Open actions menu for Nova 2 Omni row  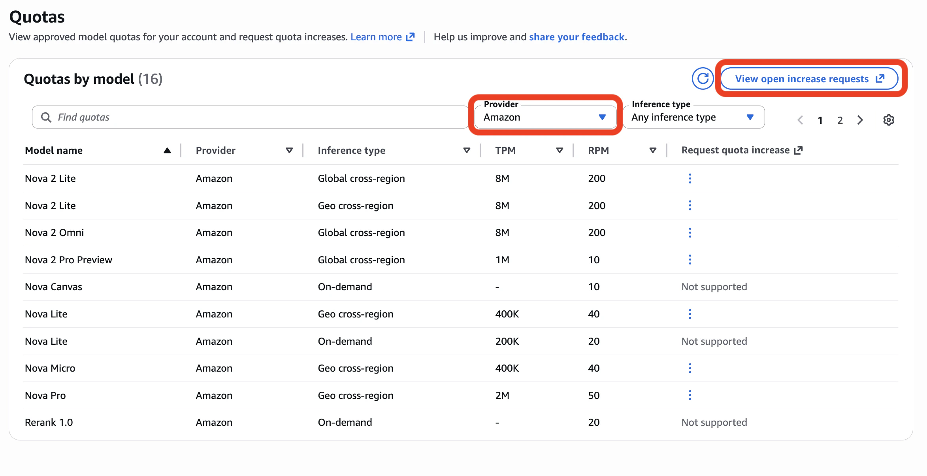click(x=690, y=232)
